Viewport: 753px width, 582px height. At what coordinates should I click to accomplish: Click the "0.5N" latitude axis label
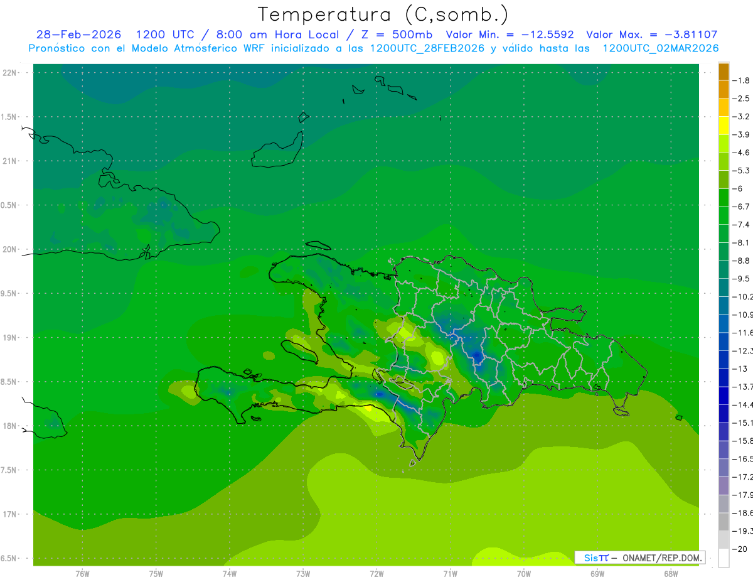9,205
